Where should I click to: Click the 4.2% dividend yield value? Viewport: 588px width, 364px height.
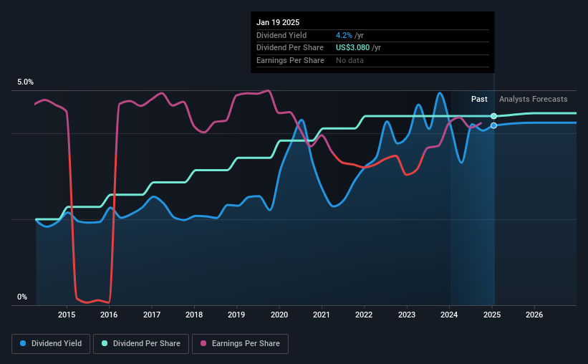coord(344,35)
